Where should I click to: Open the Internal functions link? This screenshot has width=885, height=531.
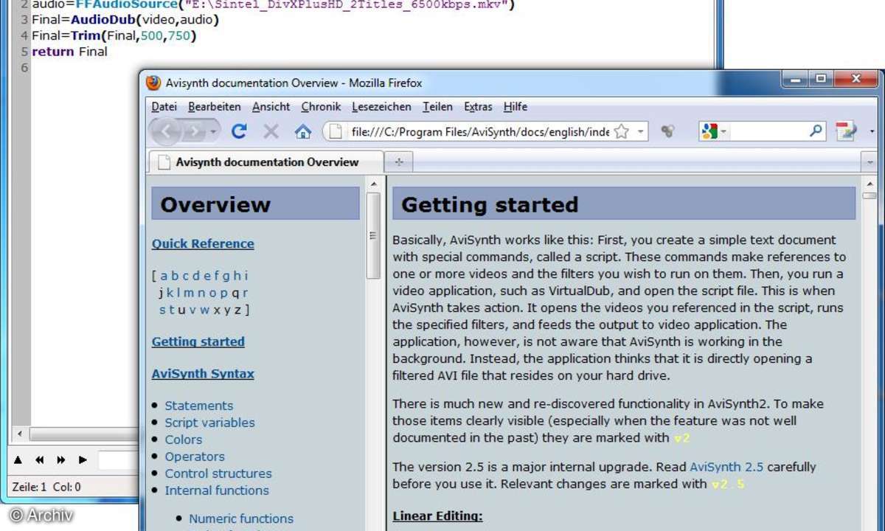(217, 490)
